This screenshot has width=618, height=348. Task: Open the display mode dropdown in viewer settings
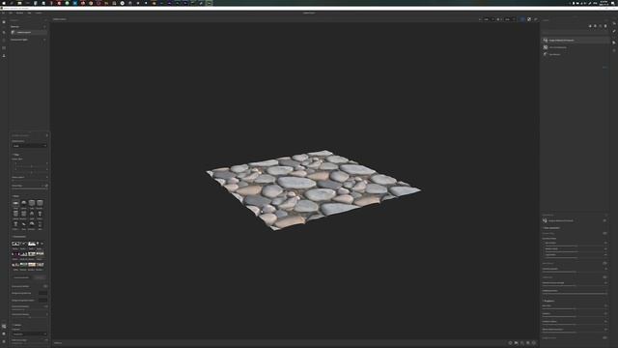[29, 146]
